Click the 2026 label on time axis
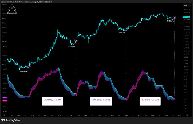Screen dimensions: 193x124 166,115
